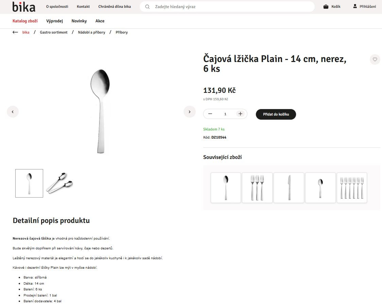
Task: Click the search magnifier icon
Action: (x=147, y=7)
